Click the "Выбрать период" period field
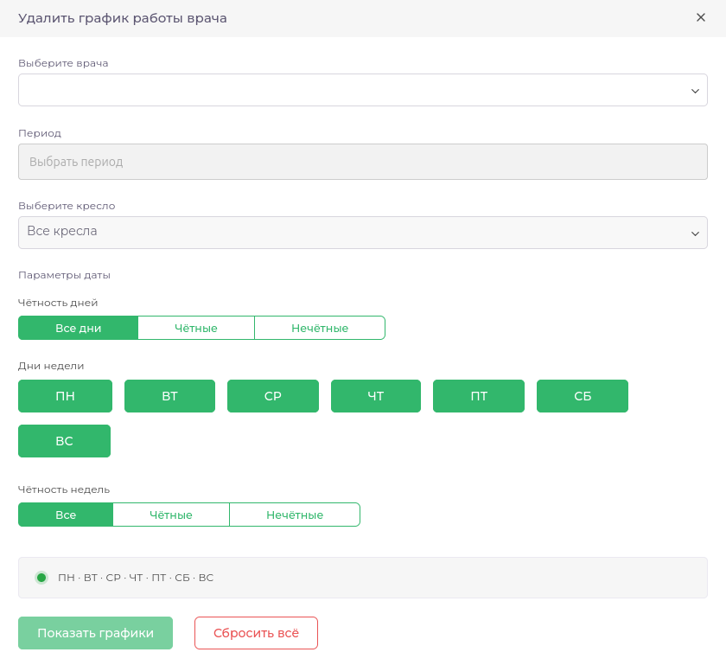726x665 pixels. click(362, 162)
